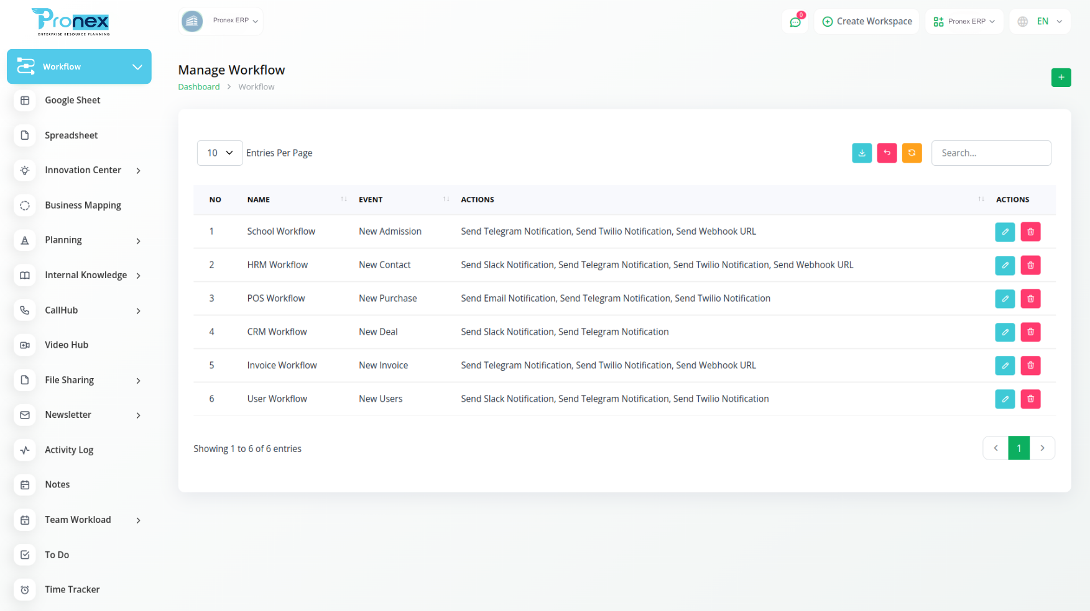Open the chat messages notification icon
The image size is (1090, 611).
(795, 22)
